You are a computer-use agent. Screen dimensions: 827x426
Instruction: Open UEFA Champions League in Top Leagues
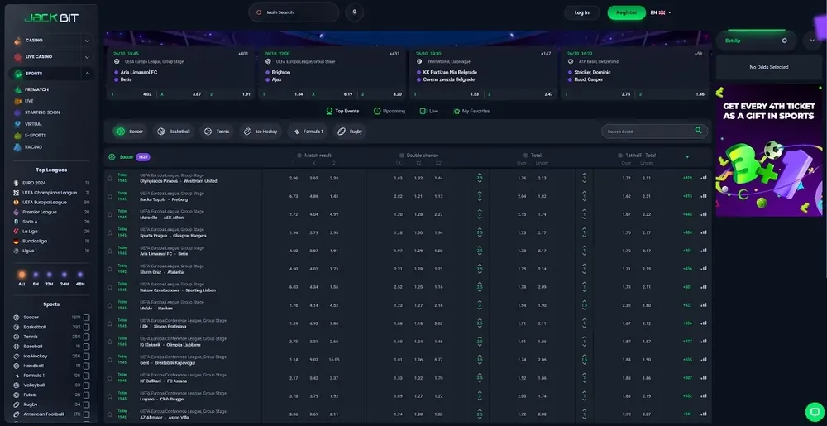[51, 193]
